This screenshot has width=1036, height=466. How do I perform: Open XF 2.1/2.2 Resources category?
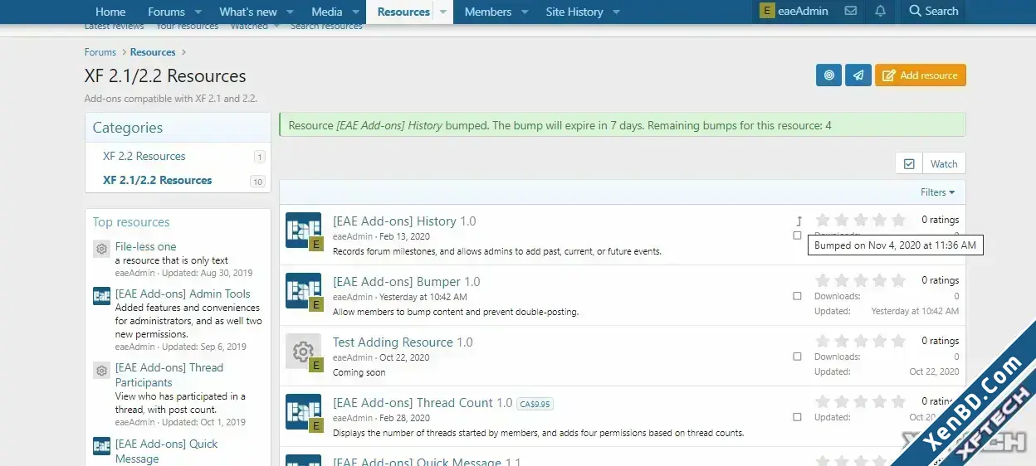157,180
